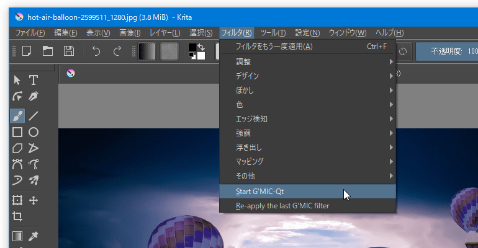
Task: Click the Krita logo in title bar
Action: [19, 17]
